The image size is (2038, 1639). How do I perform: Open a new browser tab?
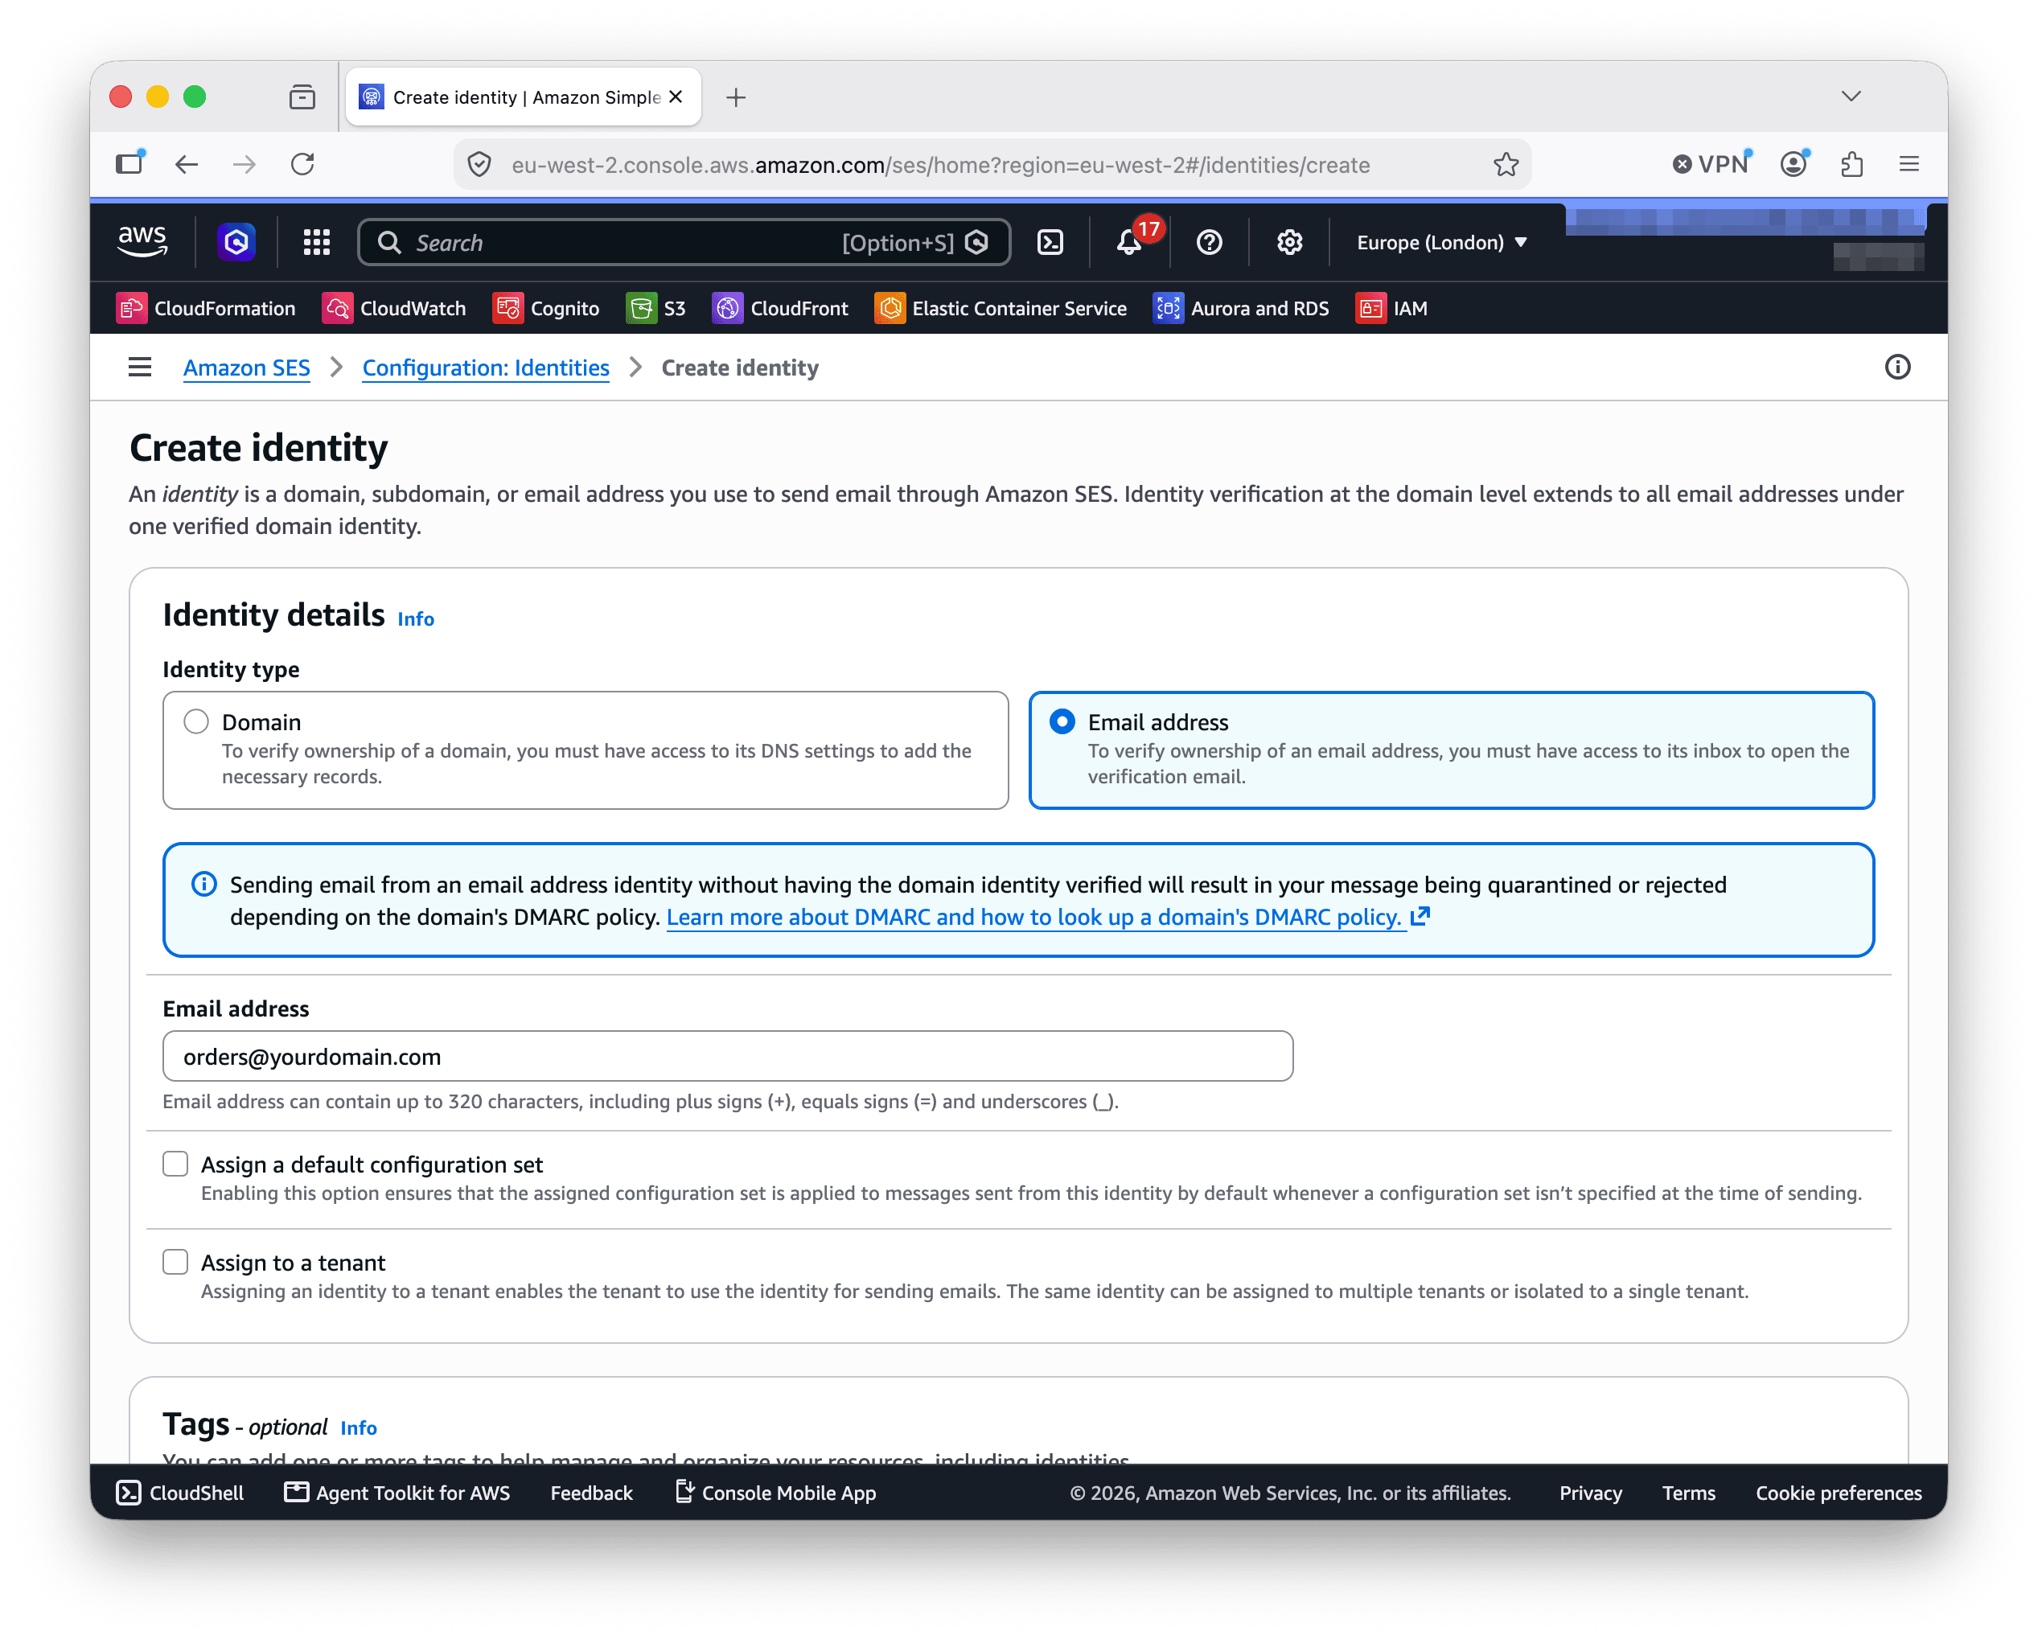coord(737,97)
